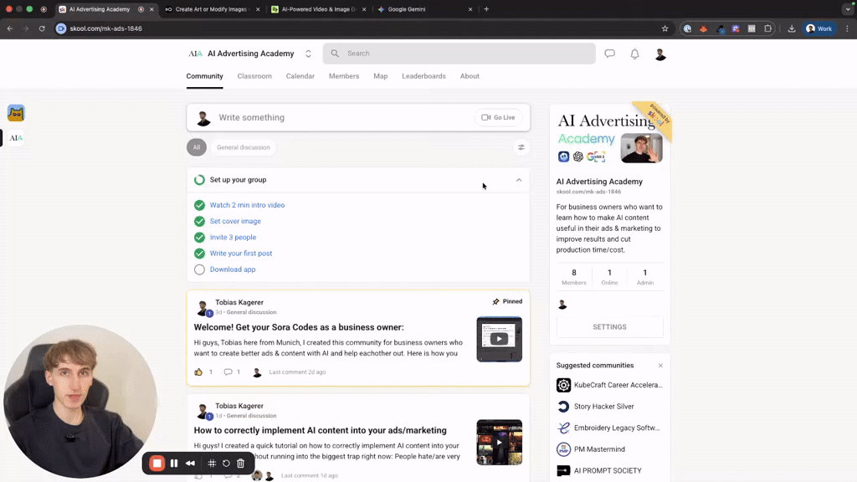Delete the current recording via trash icon
This screenshot has width=857, height=482.
click(x=240, y=463)
